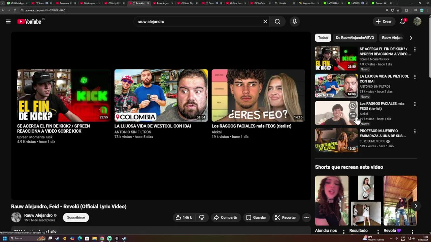Add RASGOS FACIALES thumbnail to Watch later
The height and width of the screenshot is (242, 431).
pyautogui.click(x=353, y=106)
